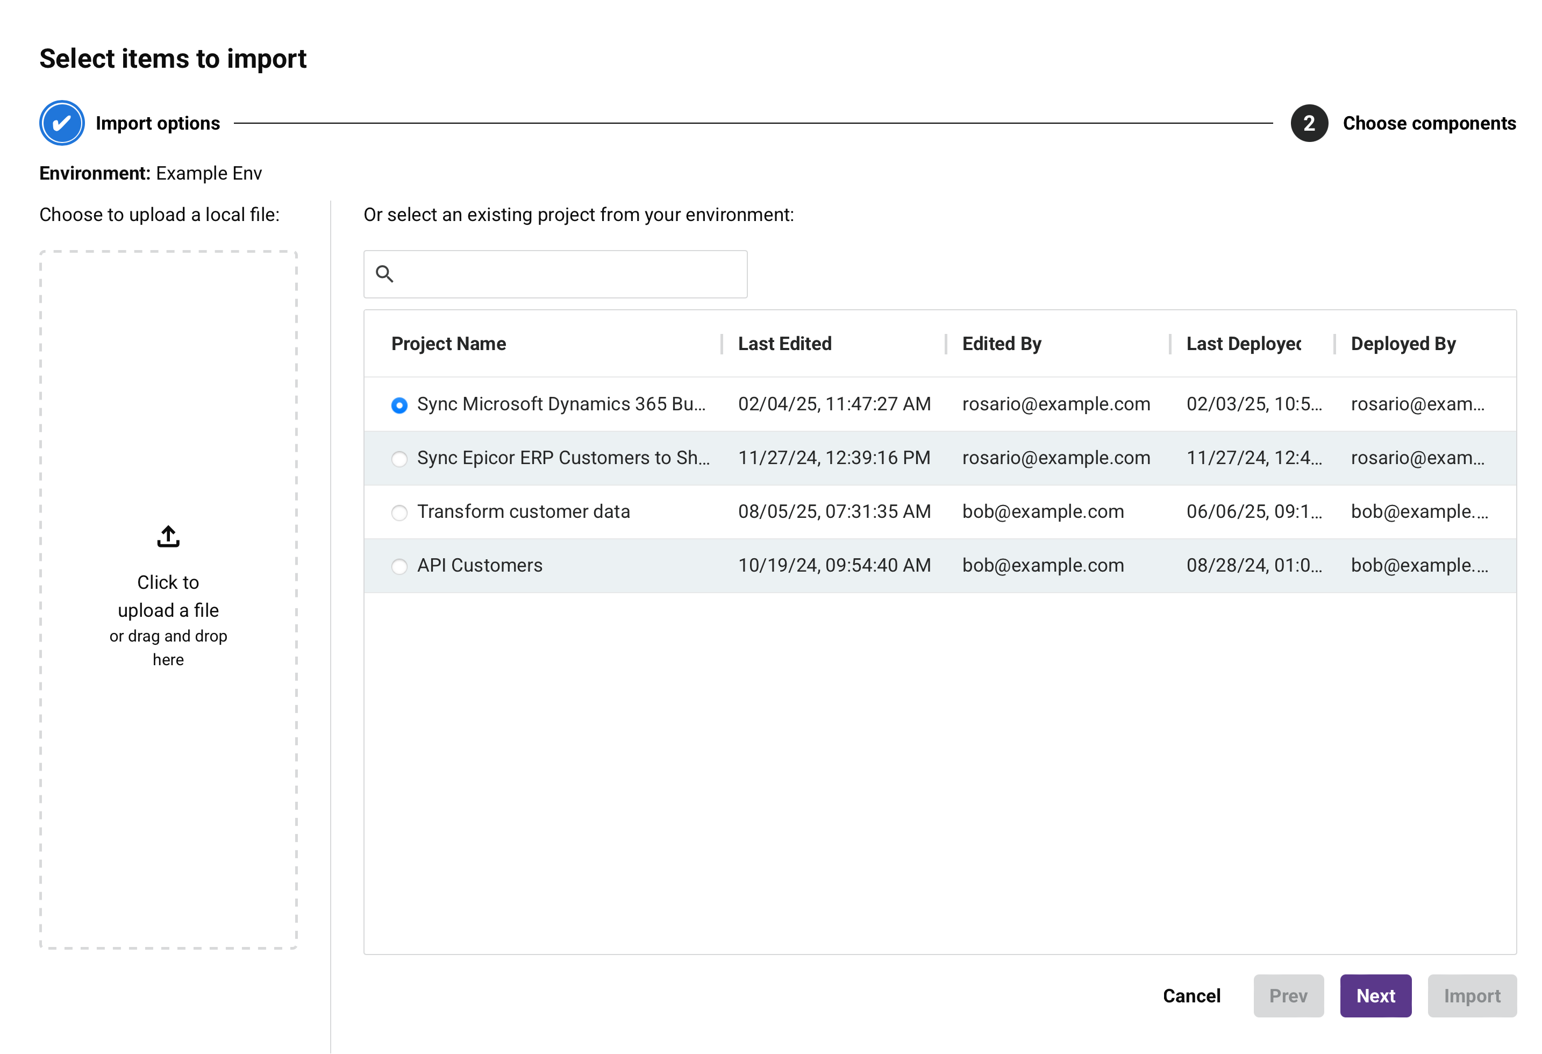Select Sync Microsoft Dynamics 365 radio button
1542x1054 pixels.
tap(399, 405)
